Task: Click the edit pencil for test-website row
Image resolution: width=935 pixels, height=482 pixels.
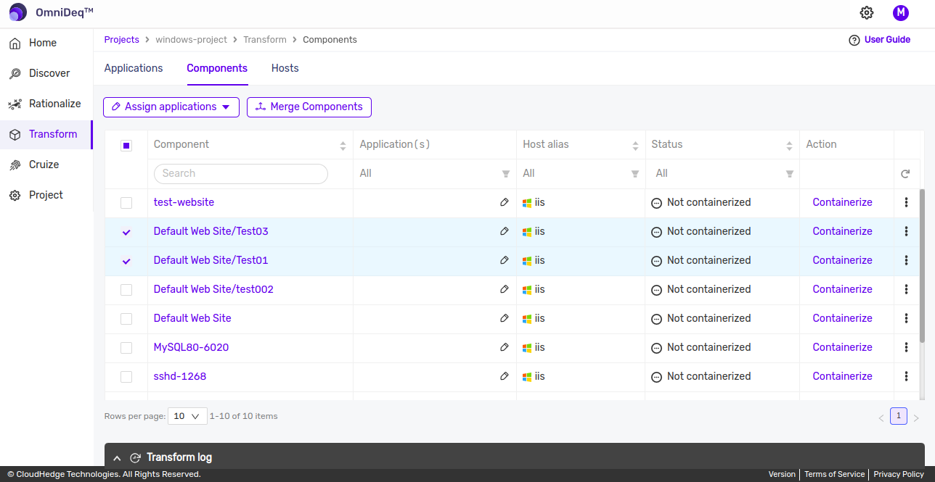Action: (505, 202)
